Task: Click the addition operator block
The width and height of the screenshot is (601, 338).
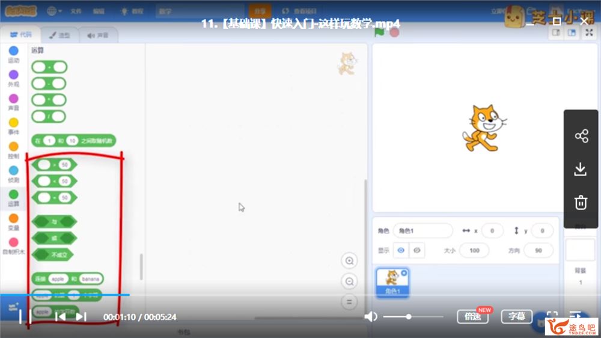Action: pyautogui.click(x=49, y=67)
